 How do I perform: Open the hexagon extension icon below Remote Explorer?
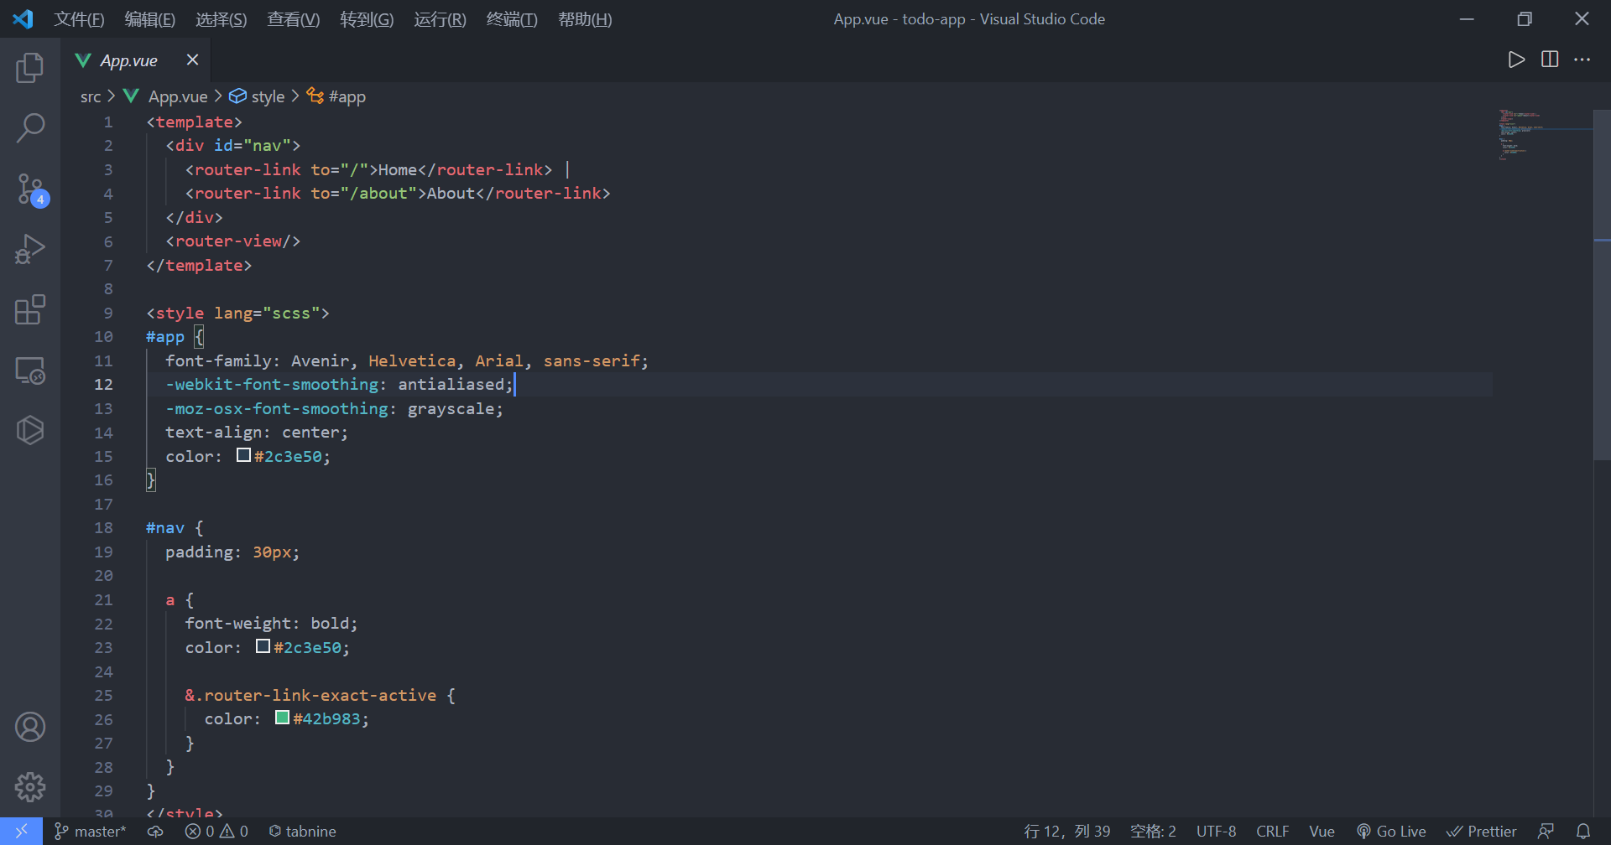(30, 430)
